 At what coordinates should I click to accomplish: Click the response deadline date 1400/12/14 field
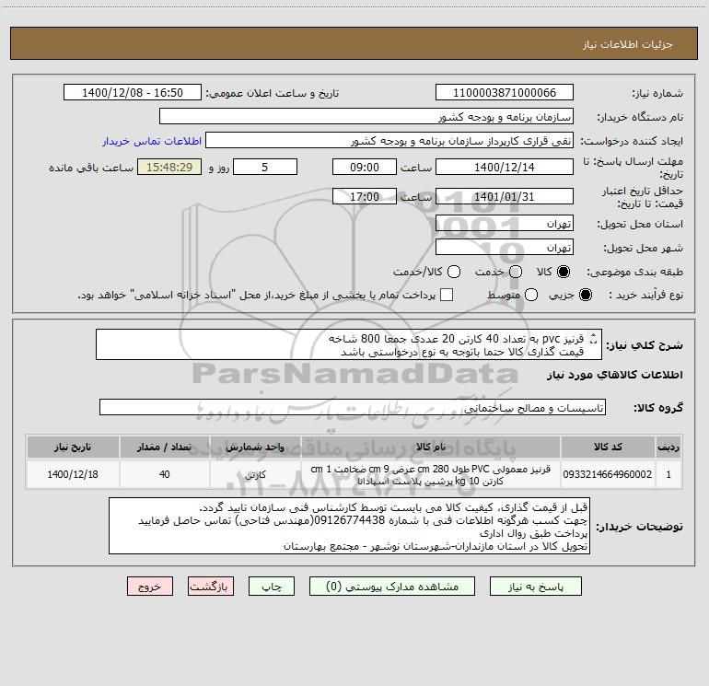[505, 167]
